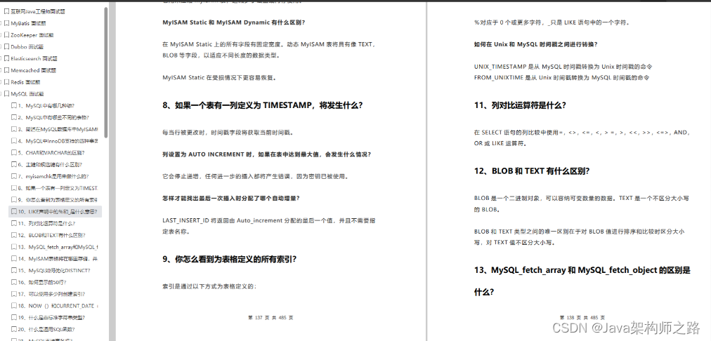Click line %对应于 0 个或更多字符
Viewport: 711px width, 341px height.
coord(552,22)
